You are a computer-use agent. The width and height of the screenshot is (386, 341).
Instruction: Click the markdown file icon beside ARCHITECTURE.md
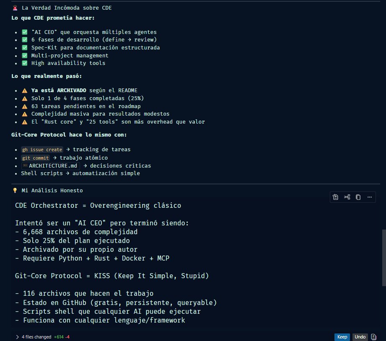(25, 165)
